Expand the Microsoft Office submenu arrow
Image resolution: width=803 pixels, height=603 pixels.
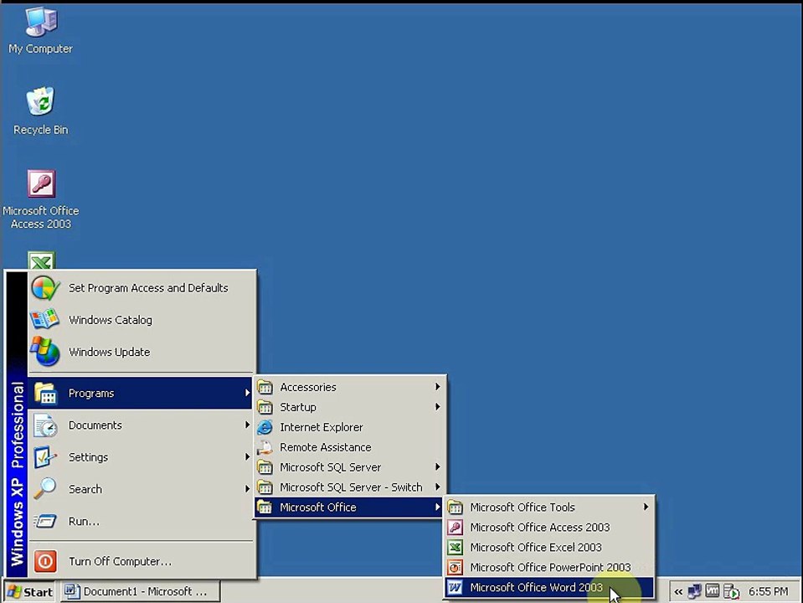tap(437, 507)
